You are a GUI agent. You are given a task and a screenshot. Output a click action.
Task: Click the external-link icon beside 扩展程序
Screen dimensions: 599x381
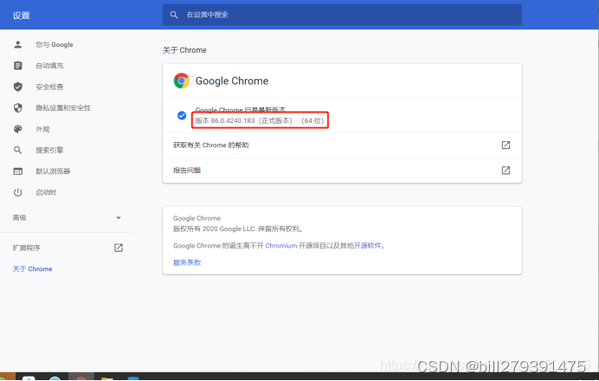[x=119, y=248]
